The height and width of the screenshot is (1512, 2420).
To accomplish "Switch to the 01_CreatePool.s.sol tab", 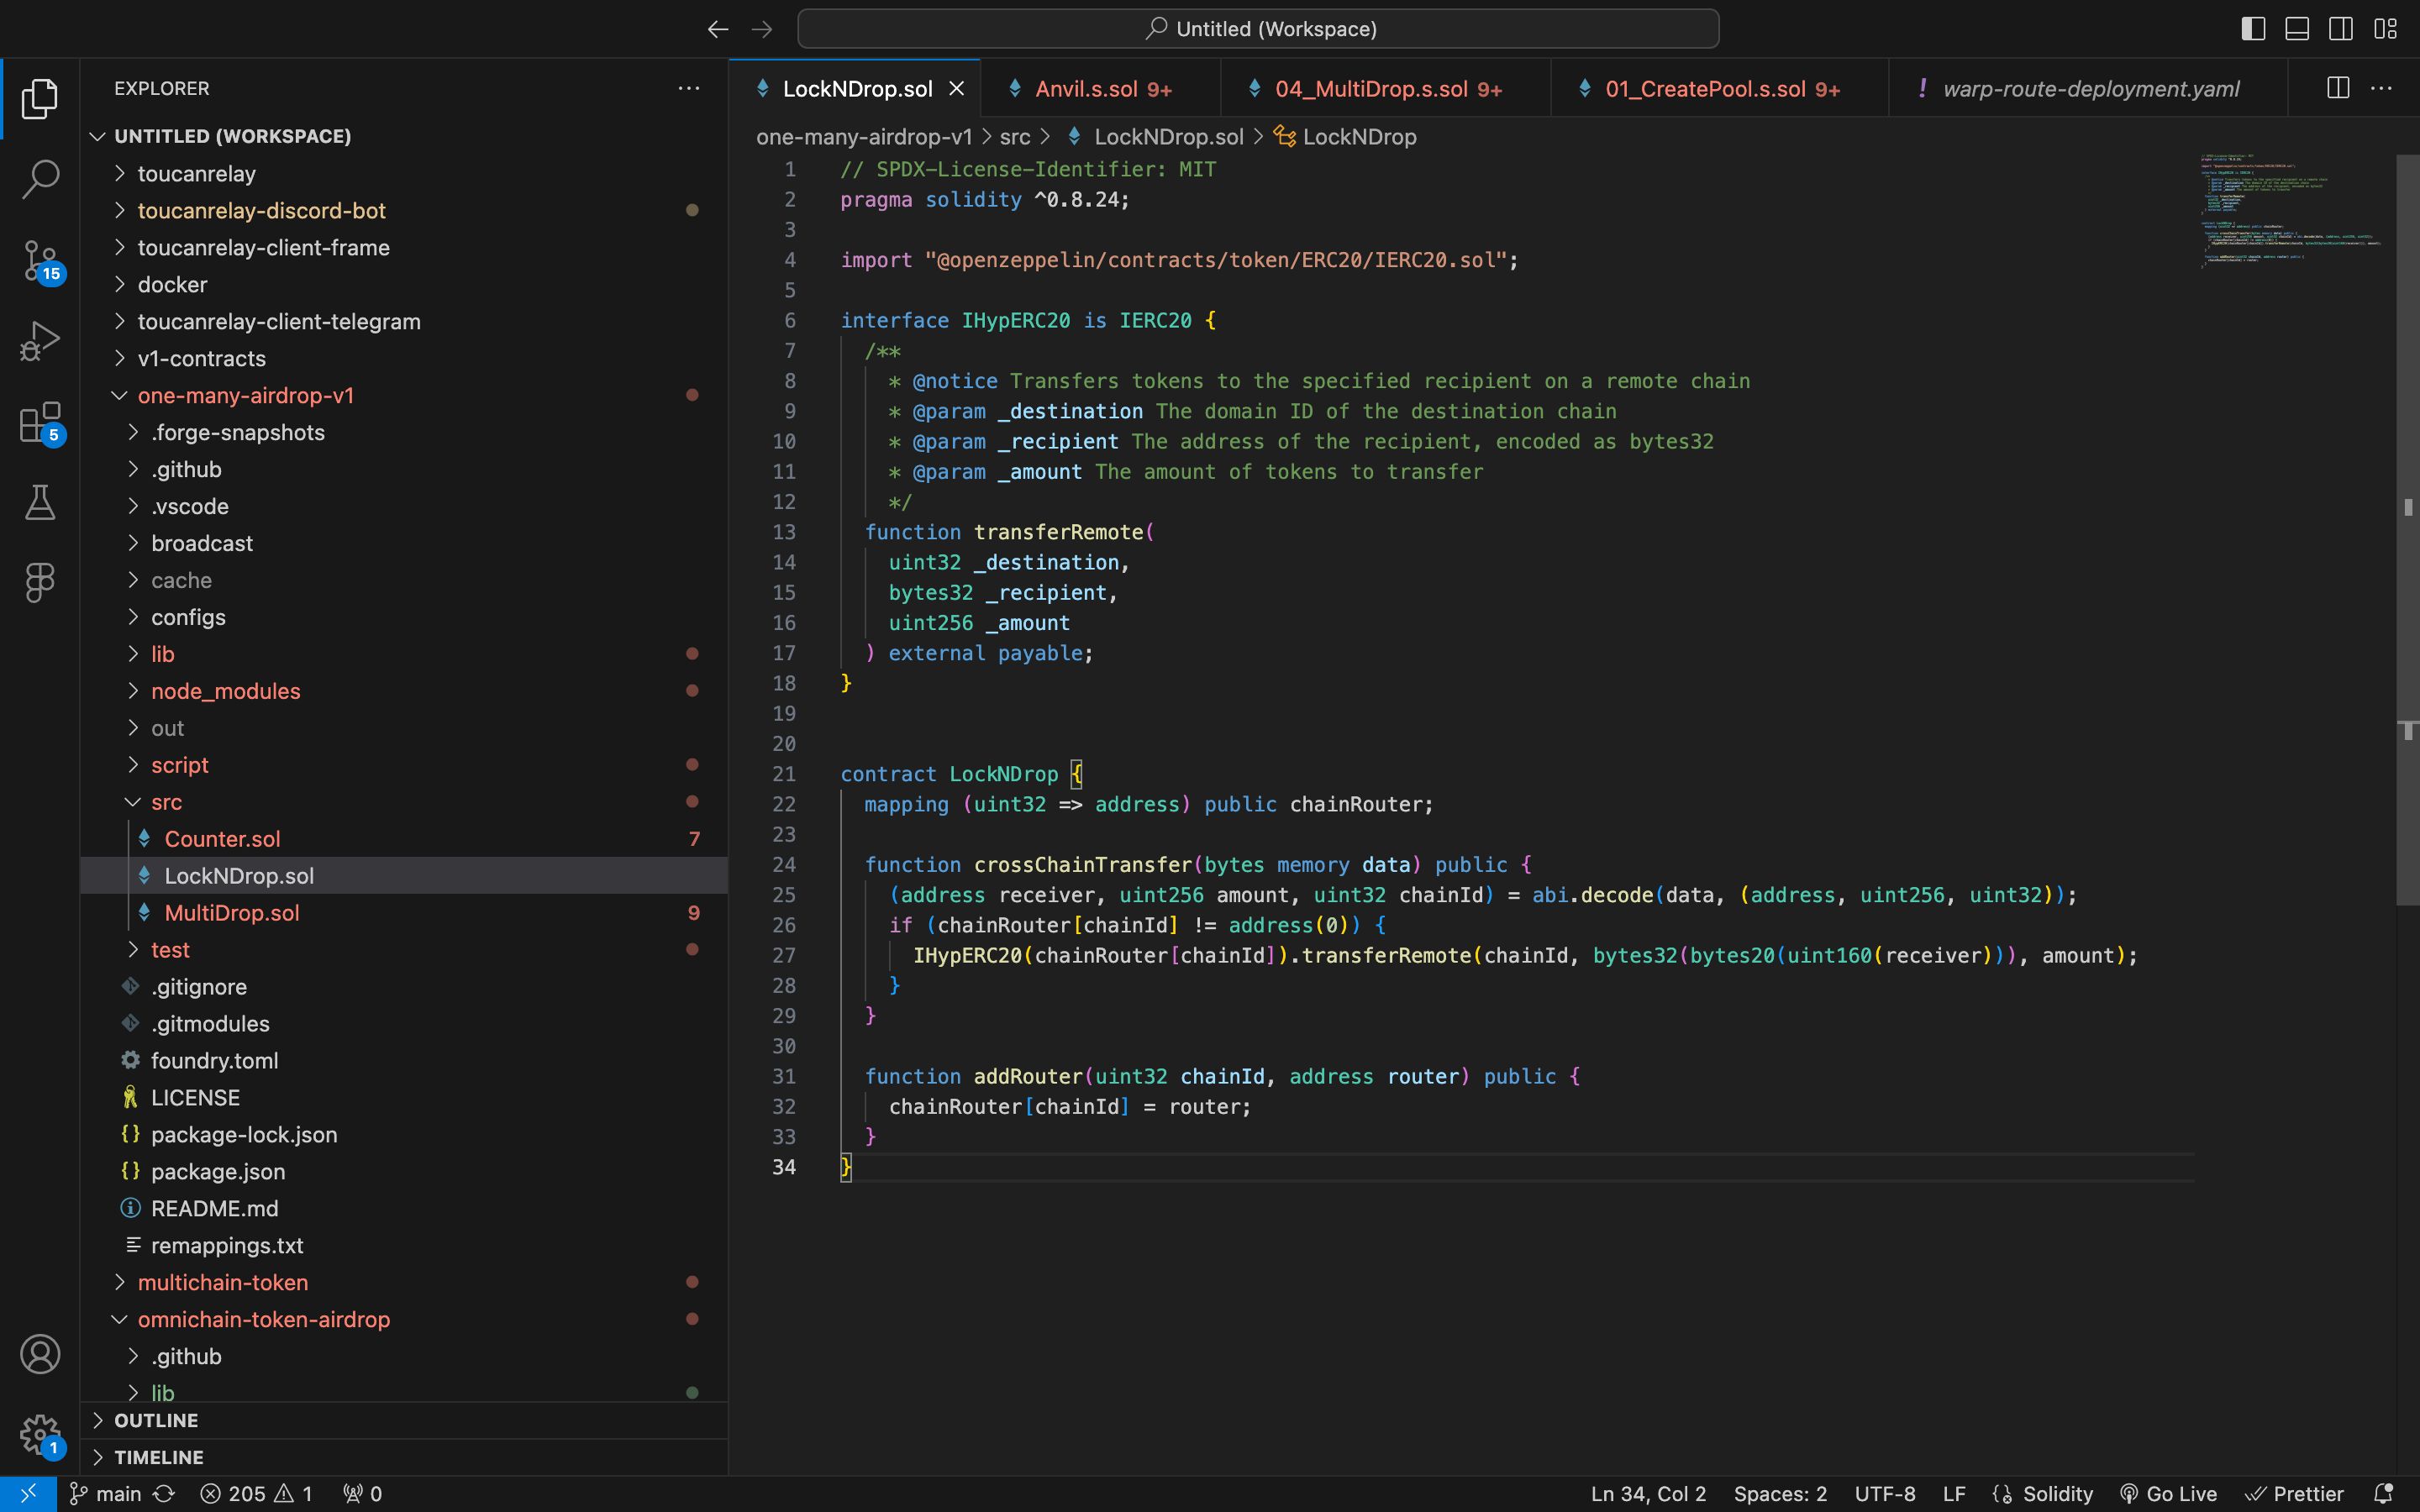I will coord(1720,88).
